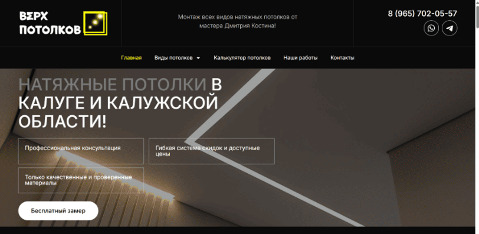Image resolution: width=479 pixels, height=234 pixels.
Task: Click the header tagline about Дмитрия Костина
Action: pyautogui.click(x=237, y=21)
